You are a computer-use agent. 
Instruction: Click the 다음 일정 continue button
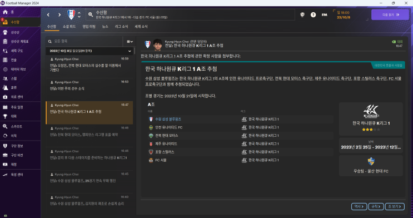tap(390, 15)
